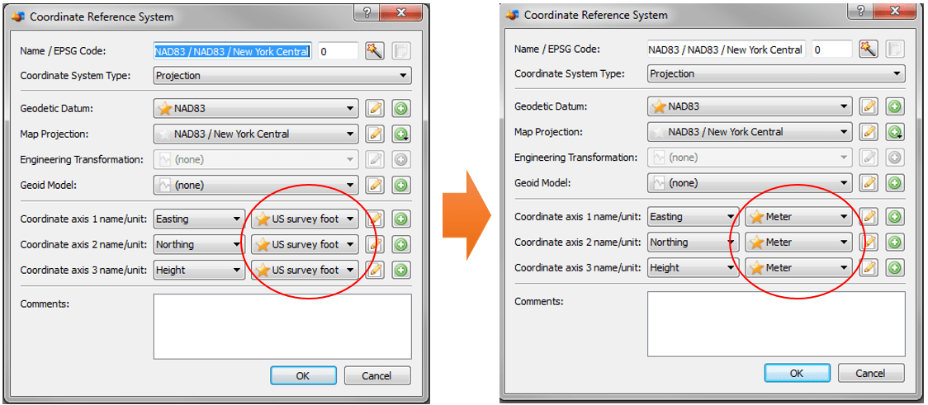Open Geodetic Datum dropdown in right dialog
The width and height of the screenshot is (928, 405).
click(750, 106)
